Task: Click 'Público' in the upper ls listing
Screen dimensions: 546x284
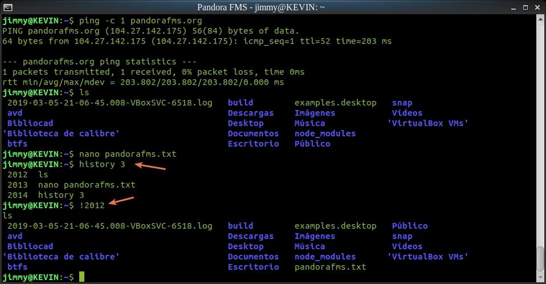Action: click(x=312, y=144)
